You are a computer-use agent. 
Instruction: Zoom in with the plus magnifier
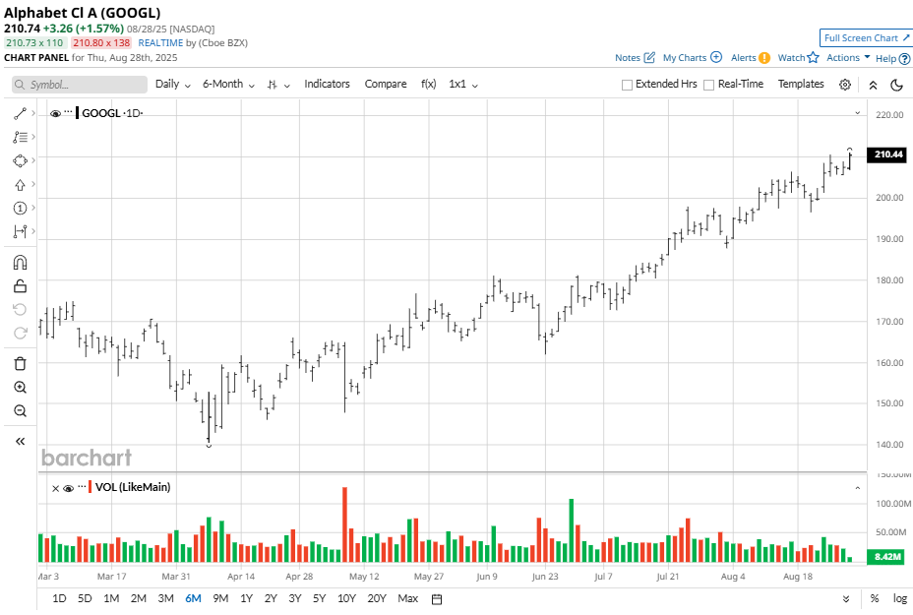(x=20, y=388)
